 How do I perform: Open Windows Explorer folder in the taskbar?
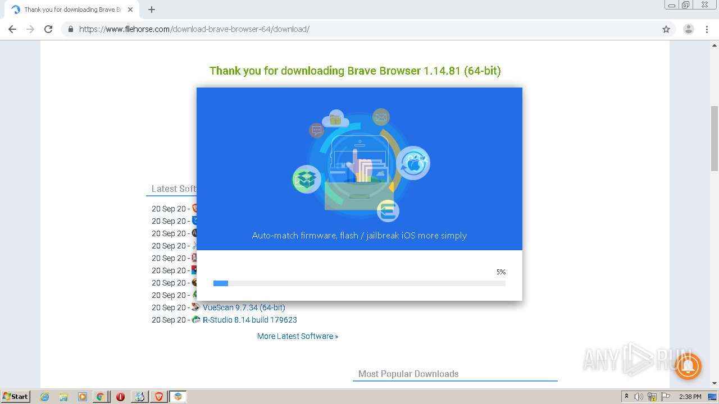pyautogui.click(x=63, y=397)
